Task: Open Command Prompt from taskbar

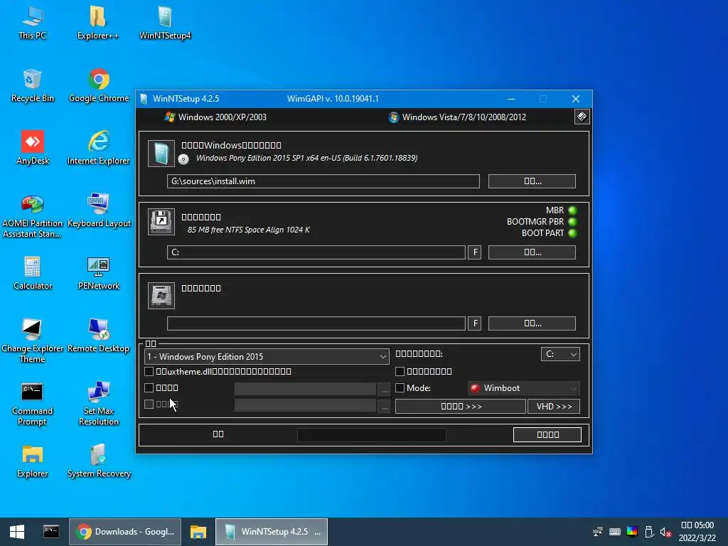Action: pos(51,532)
